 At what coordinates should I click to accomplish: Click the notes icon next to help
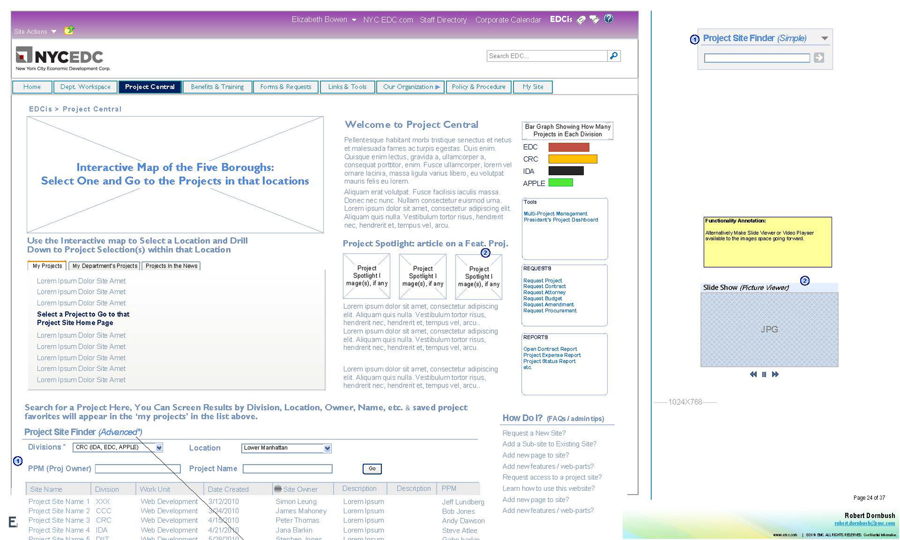tap(594, 20)
